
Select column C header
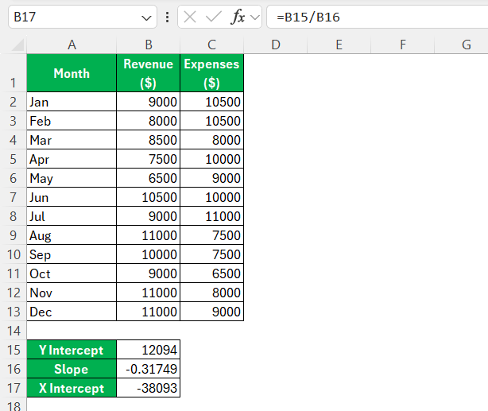pyautogui.click(x=211, y=45)
